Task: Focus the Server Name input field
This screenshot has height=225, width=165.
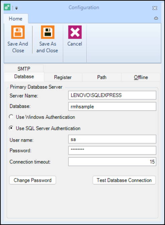Action: tap(112, 95)
